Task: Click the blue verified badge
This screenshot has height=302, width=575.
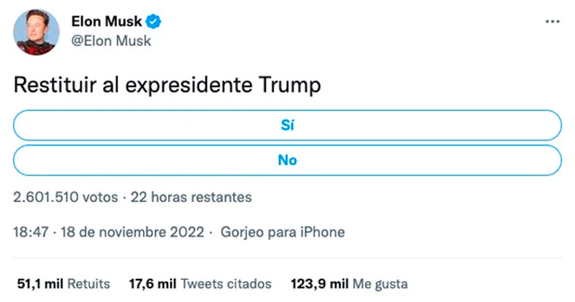Action: click(x=155, y=22)
